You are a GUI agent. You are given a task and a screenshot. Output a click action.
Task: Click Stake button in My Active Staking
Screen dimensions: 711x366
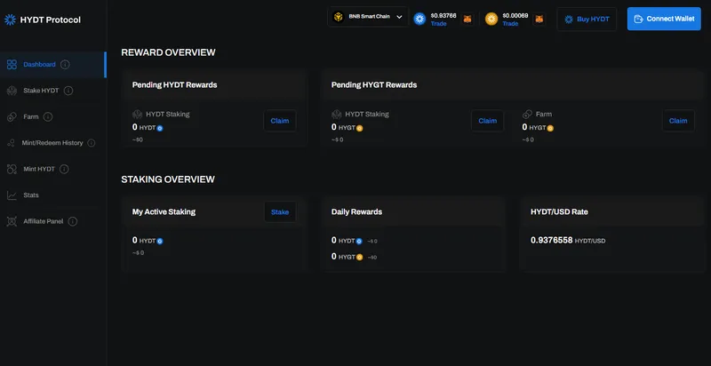tap(280, 212)
